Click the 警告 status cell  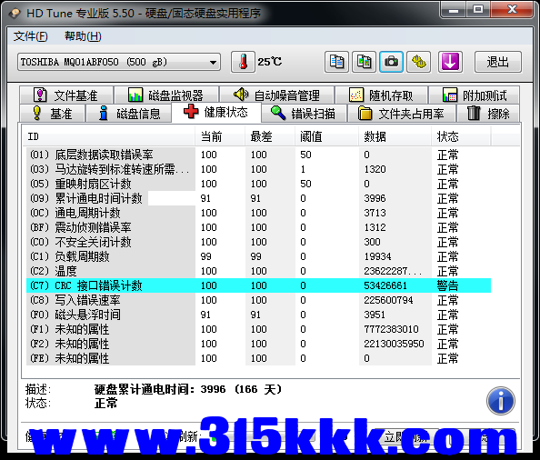pos(447,285)
